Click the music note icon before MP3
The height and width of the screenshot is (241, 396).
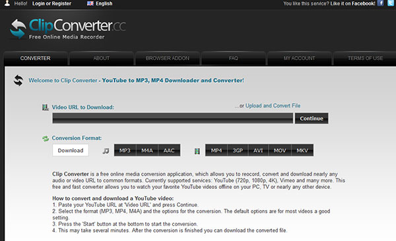(x=106, y=151)
